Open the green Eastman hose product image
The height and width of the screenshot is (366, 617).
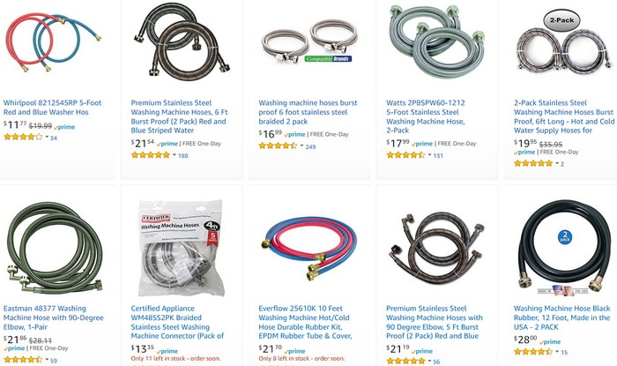(x=54, y=248)
